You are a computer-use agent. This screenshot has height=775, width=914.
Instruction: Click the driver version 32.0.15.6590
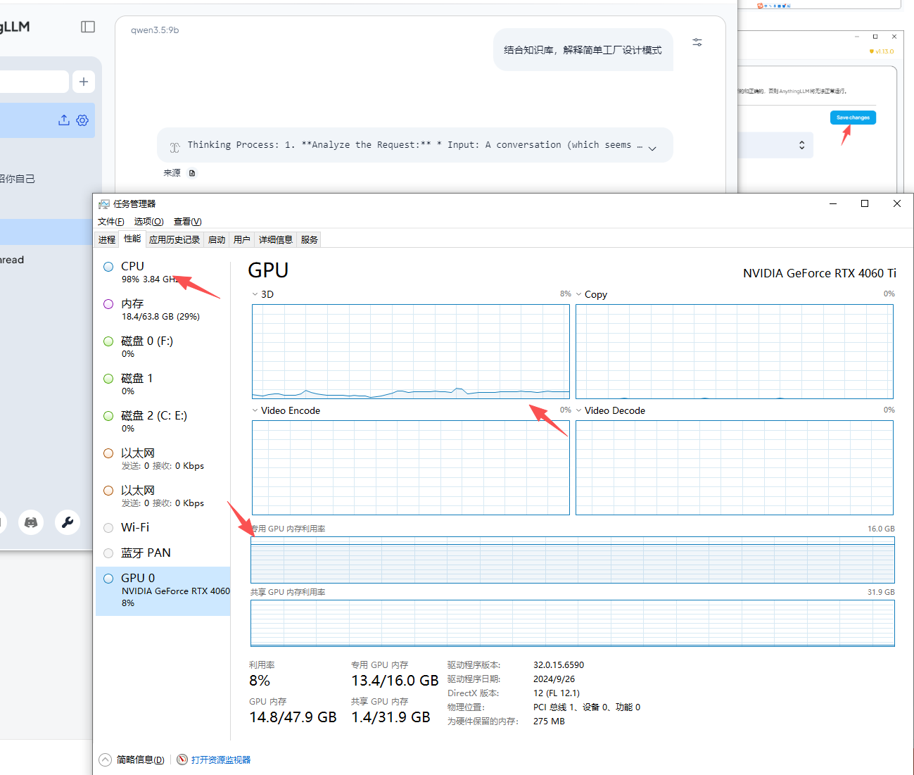(x=559, y=665)
